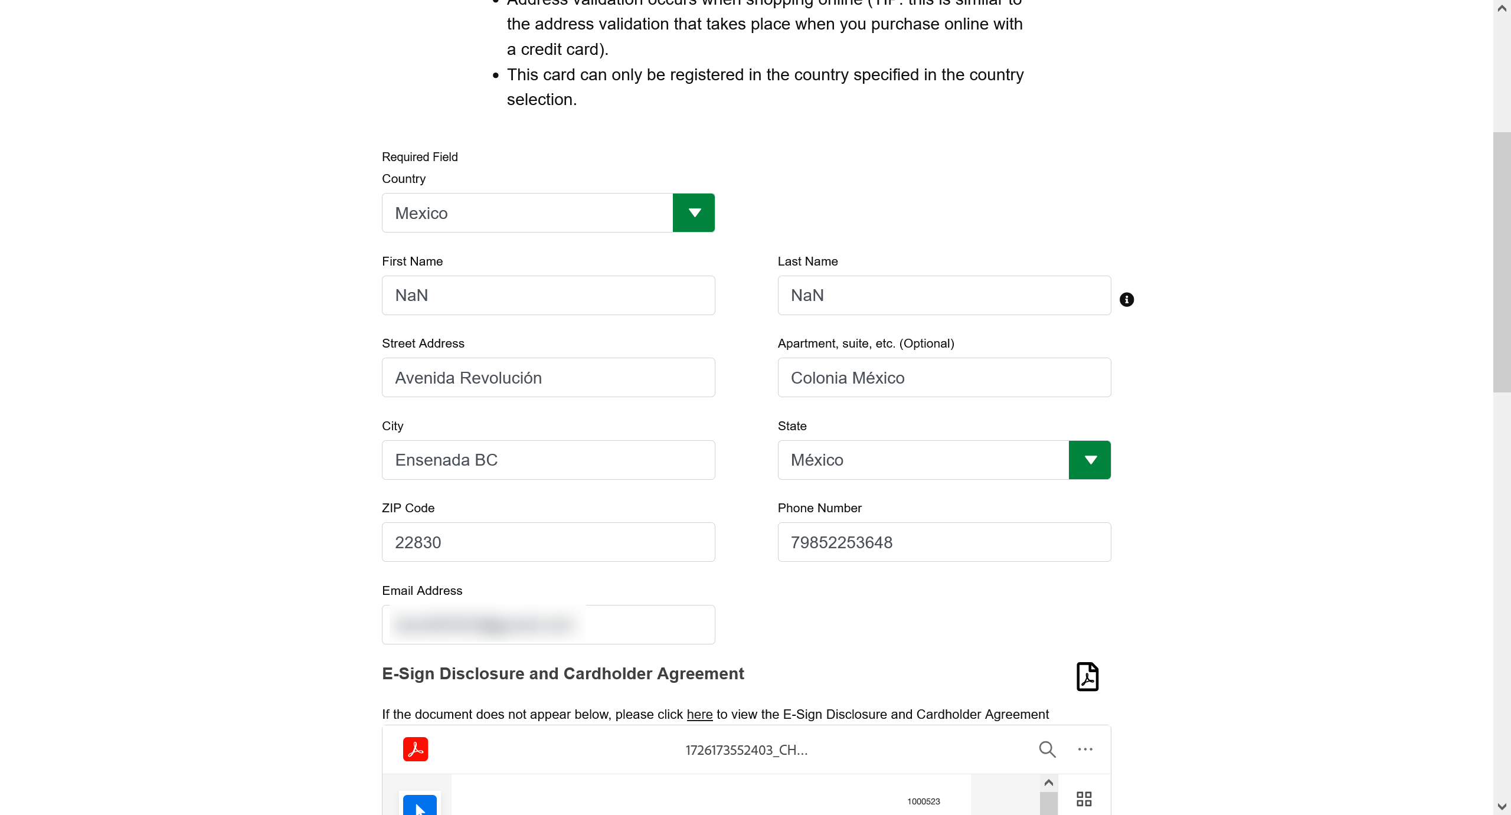Select the ZIP Code field
The height and width of the screenshot is (815, 1511).
548,542
